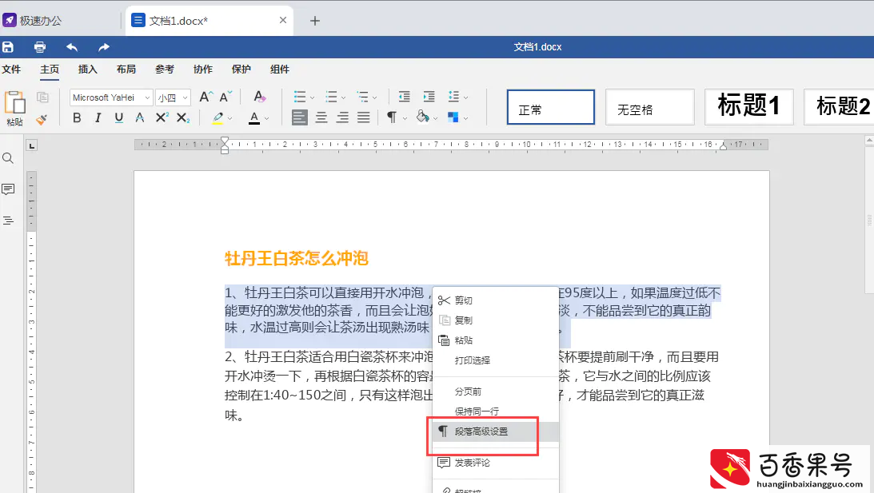This screenshot has height=493, width=874.
Task: Click the multilevel list icon
Action: [x=362, y=97]
